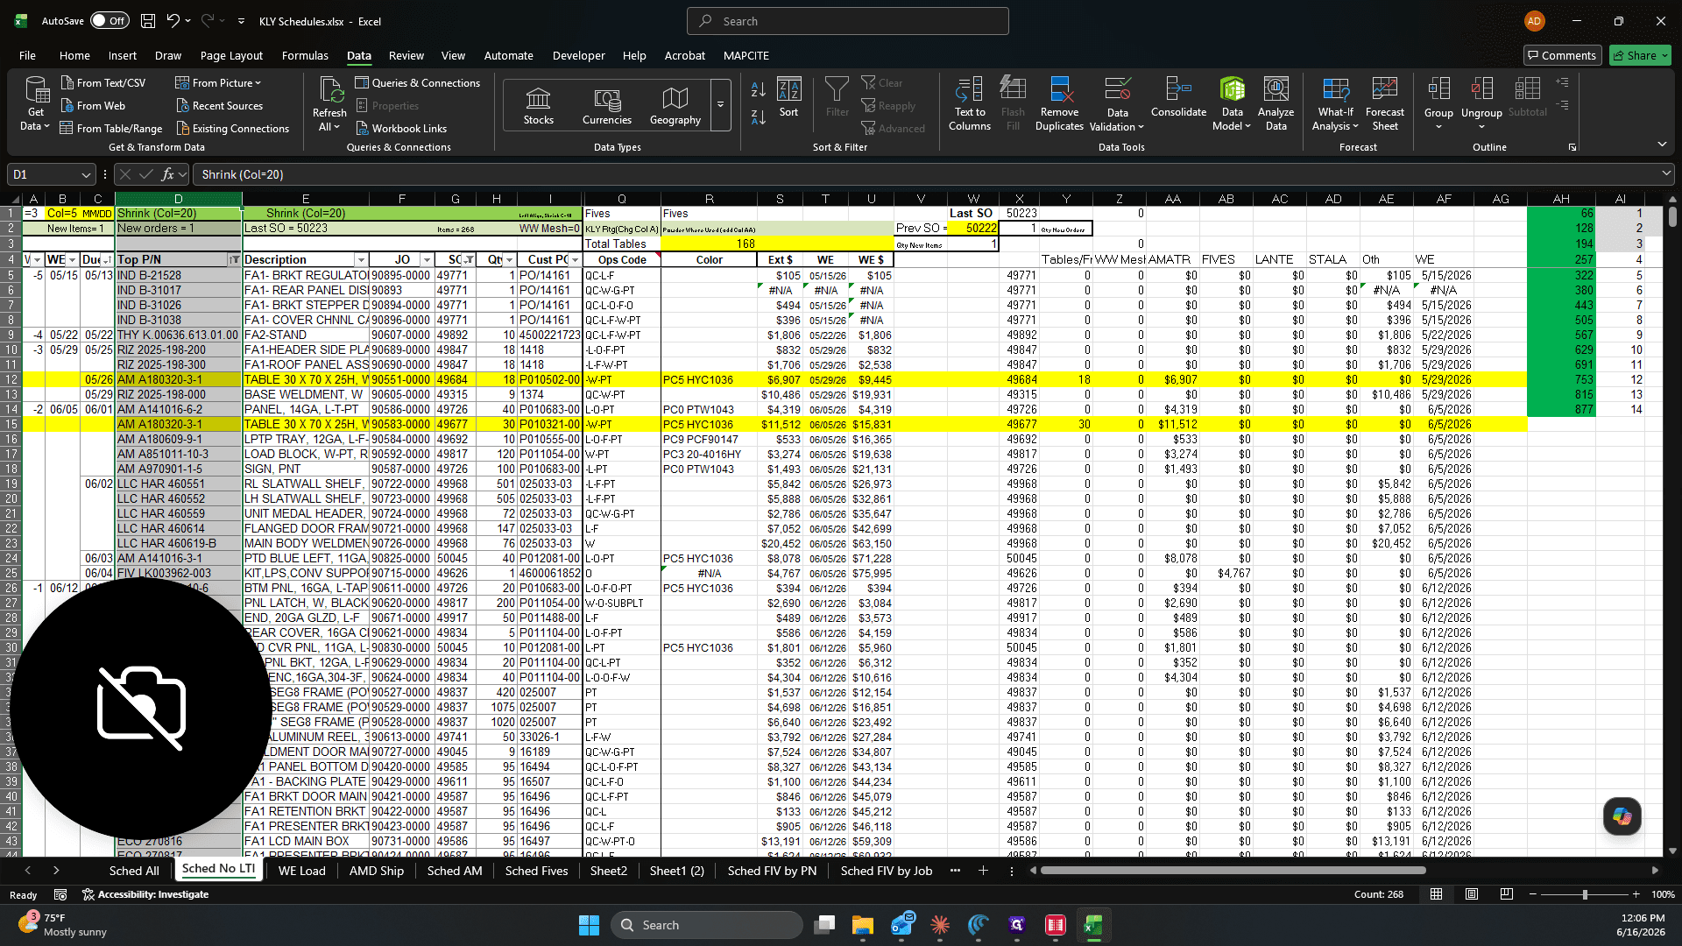
Task: Open filter dropdown on Description column
Action: 361,260
